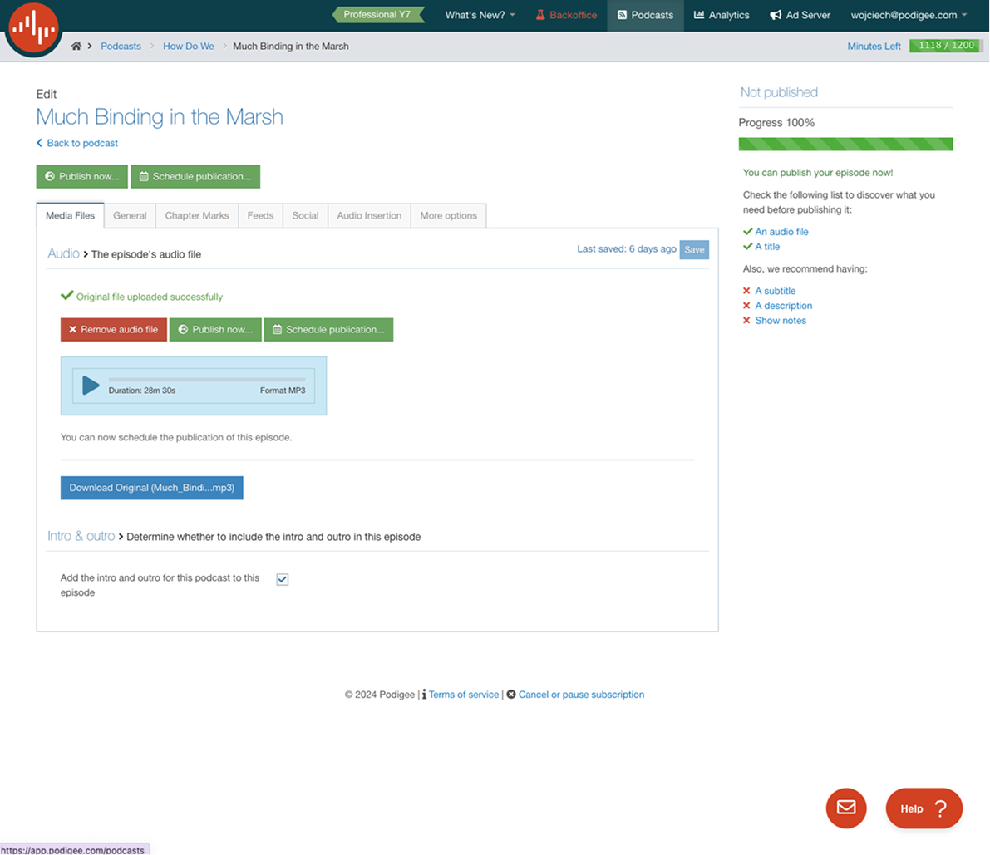Viewport: 990px width, 855px height.
Task: Switch to the Feeds tab
Action: [261, 215]
